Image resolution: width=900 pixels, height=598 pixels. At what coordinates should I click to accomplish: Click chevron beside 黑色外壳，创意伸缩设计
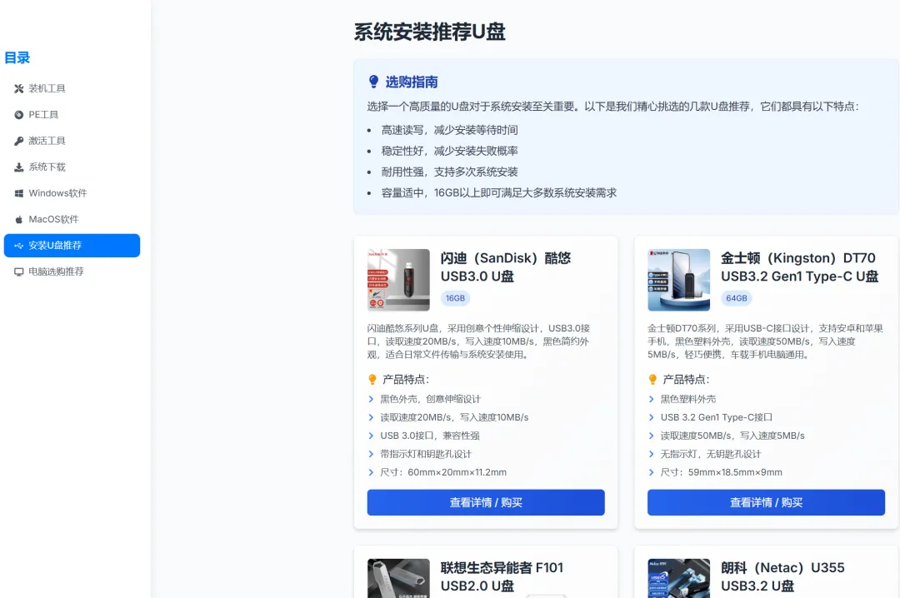point(371,399)
